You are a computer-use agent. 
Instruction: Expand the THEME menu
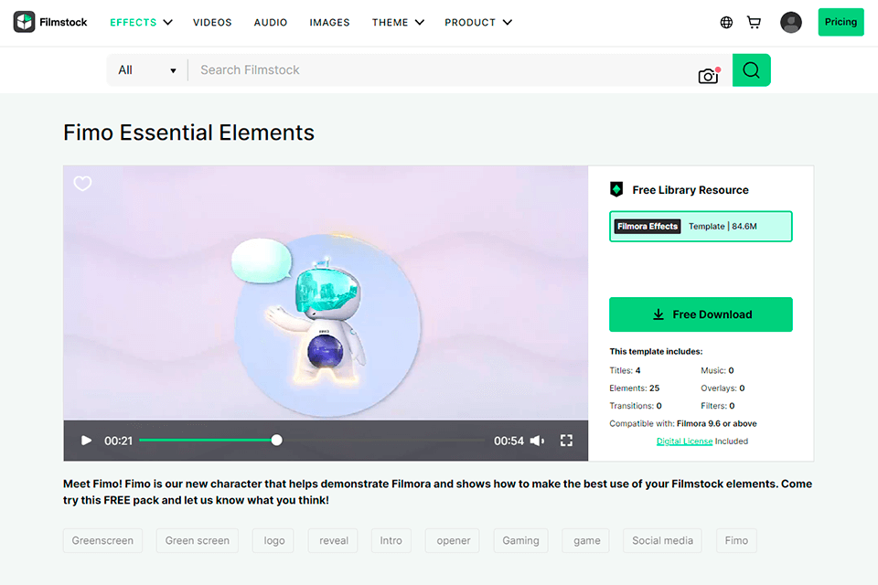pos(398,22)
